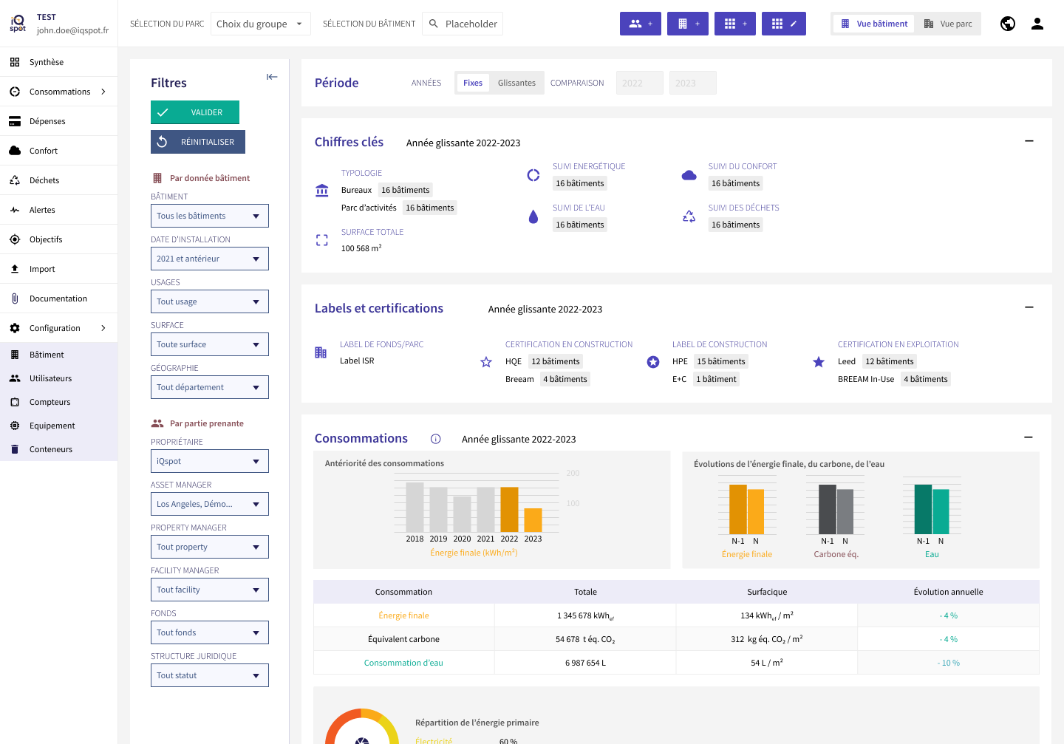Collapse the Filtres panel with arrow icon
The height and width of the screenshot is (744, 1064).
pyautogui.click(x=272, y=77)
